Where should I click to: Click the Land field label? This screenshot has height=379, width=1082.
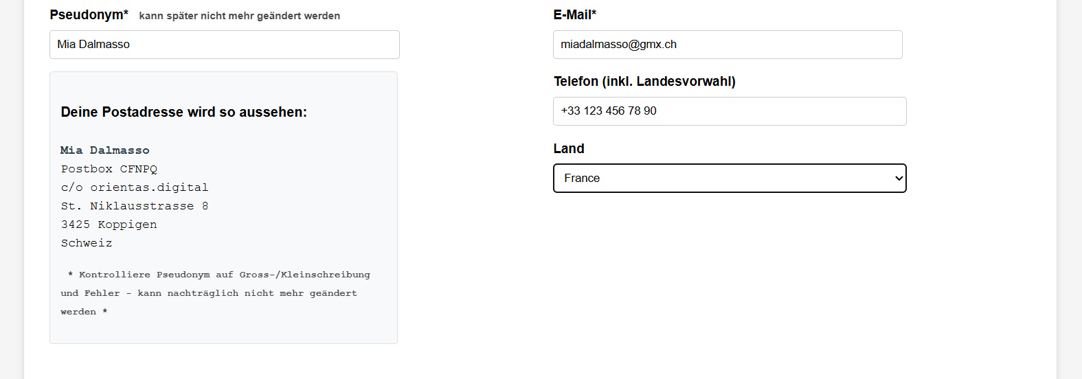tap(568, 149)
